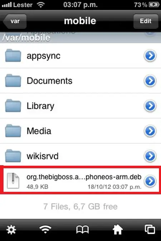
Task: Tap the .deb package file icon
Action: (13, 181)
